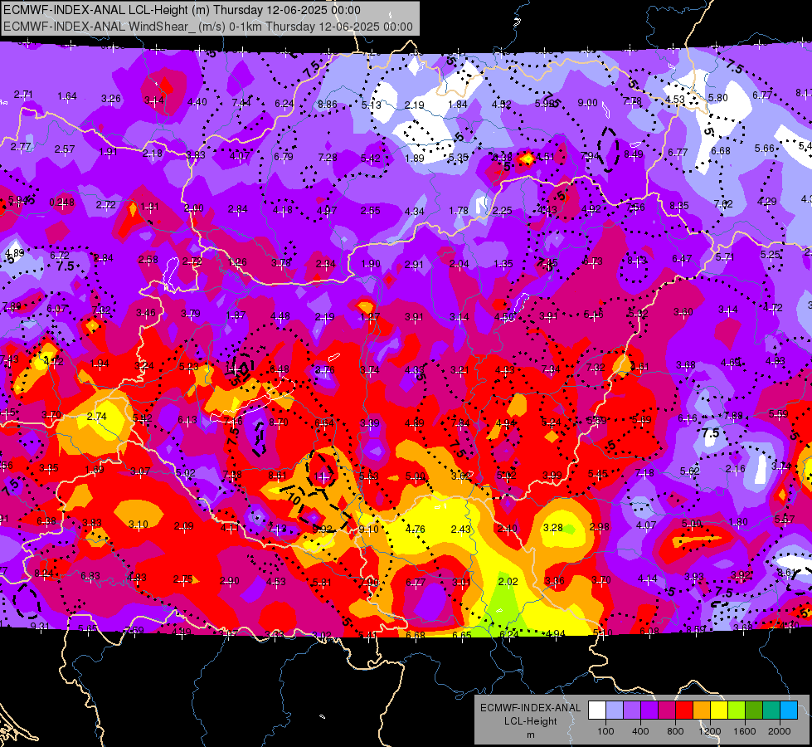Click the grid value 7.18
Screen dimensions: 812x747
tap(644, 472)
